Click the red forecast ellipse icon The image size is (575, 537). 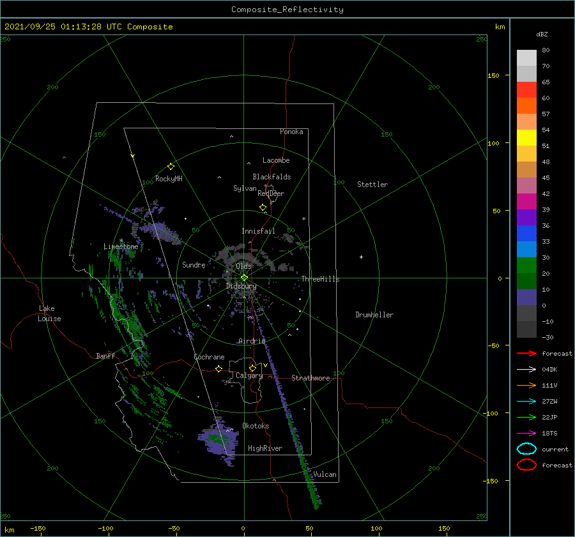[x=526, y=465]
